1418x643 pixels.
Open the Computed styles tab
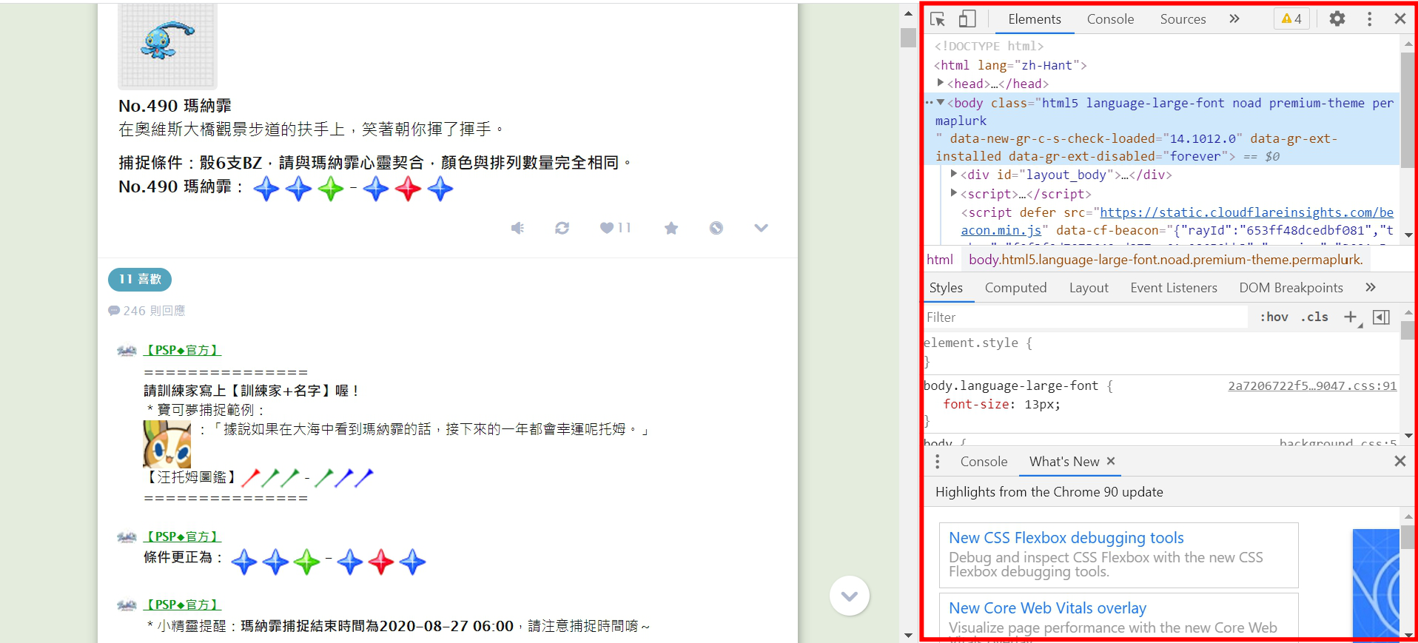click(x=1015, y=288)
